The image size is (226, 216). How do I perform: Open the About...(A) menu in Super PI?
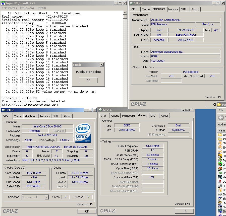point(27,8)
